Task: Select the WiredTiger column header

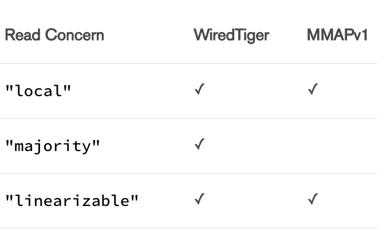Action: click(x=231, y=35)
